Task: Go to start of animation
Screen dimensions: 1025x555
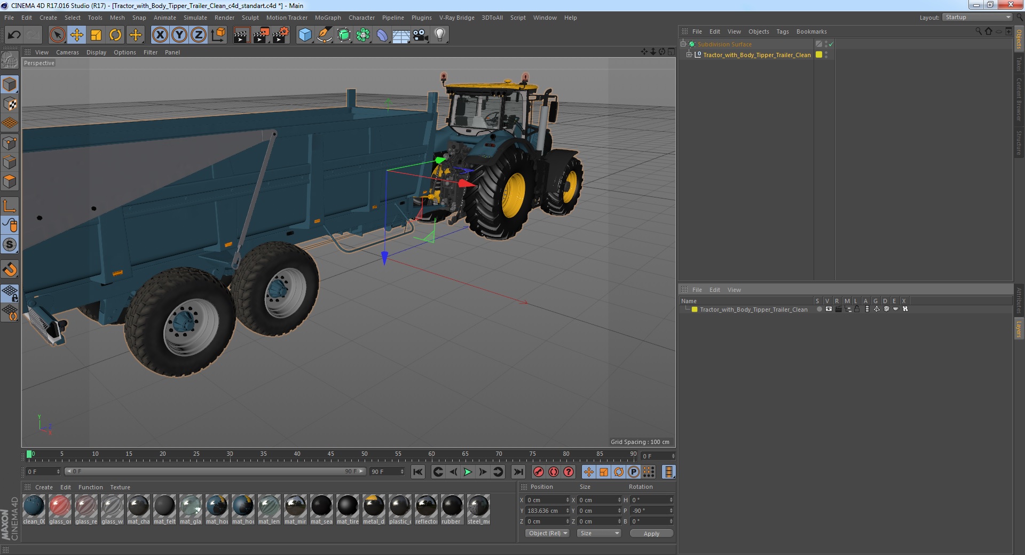Action: (418, 472)
